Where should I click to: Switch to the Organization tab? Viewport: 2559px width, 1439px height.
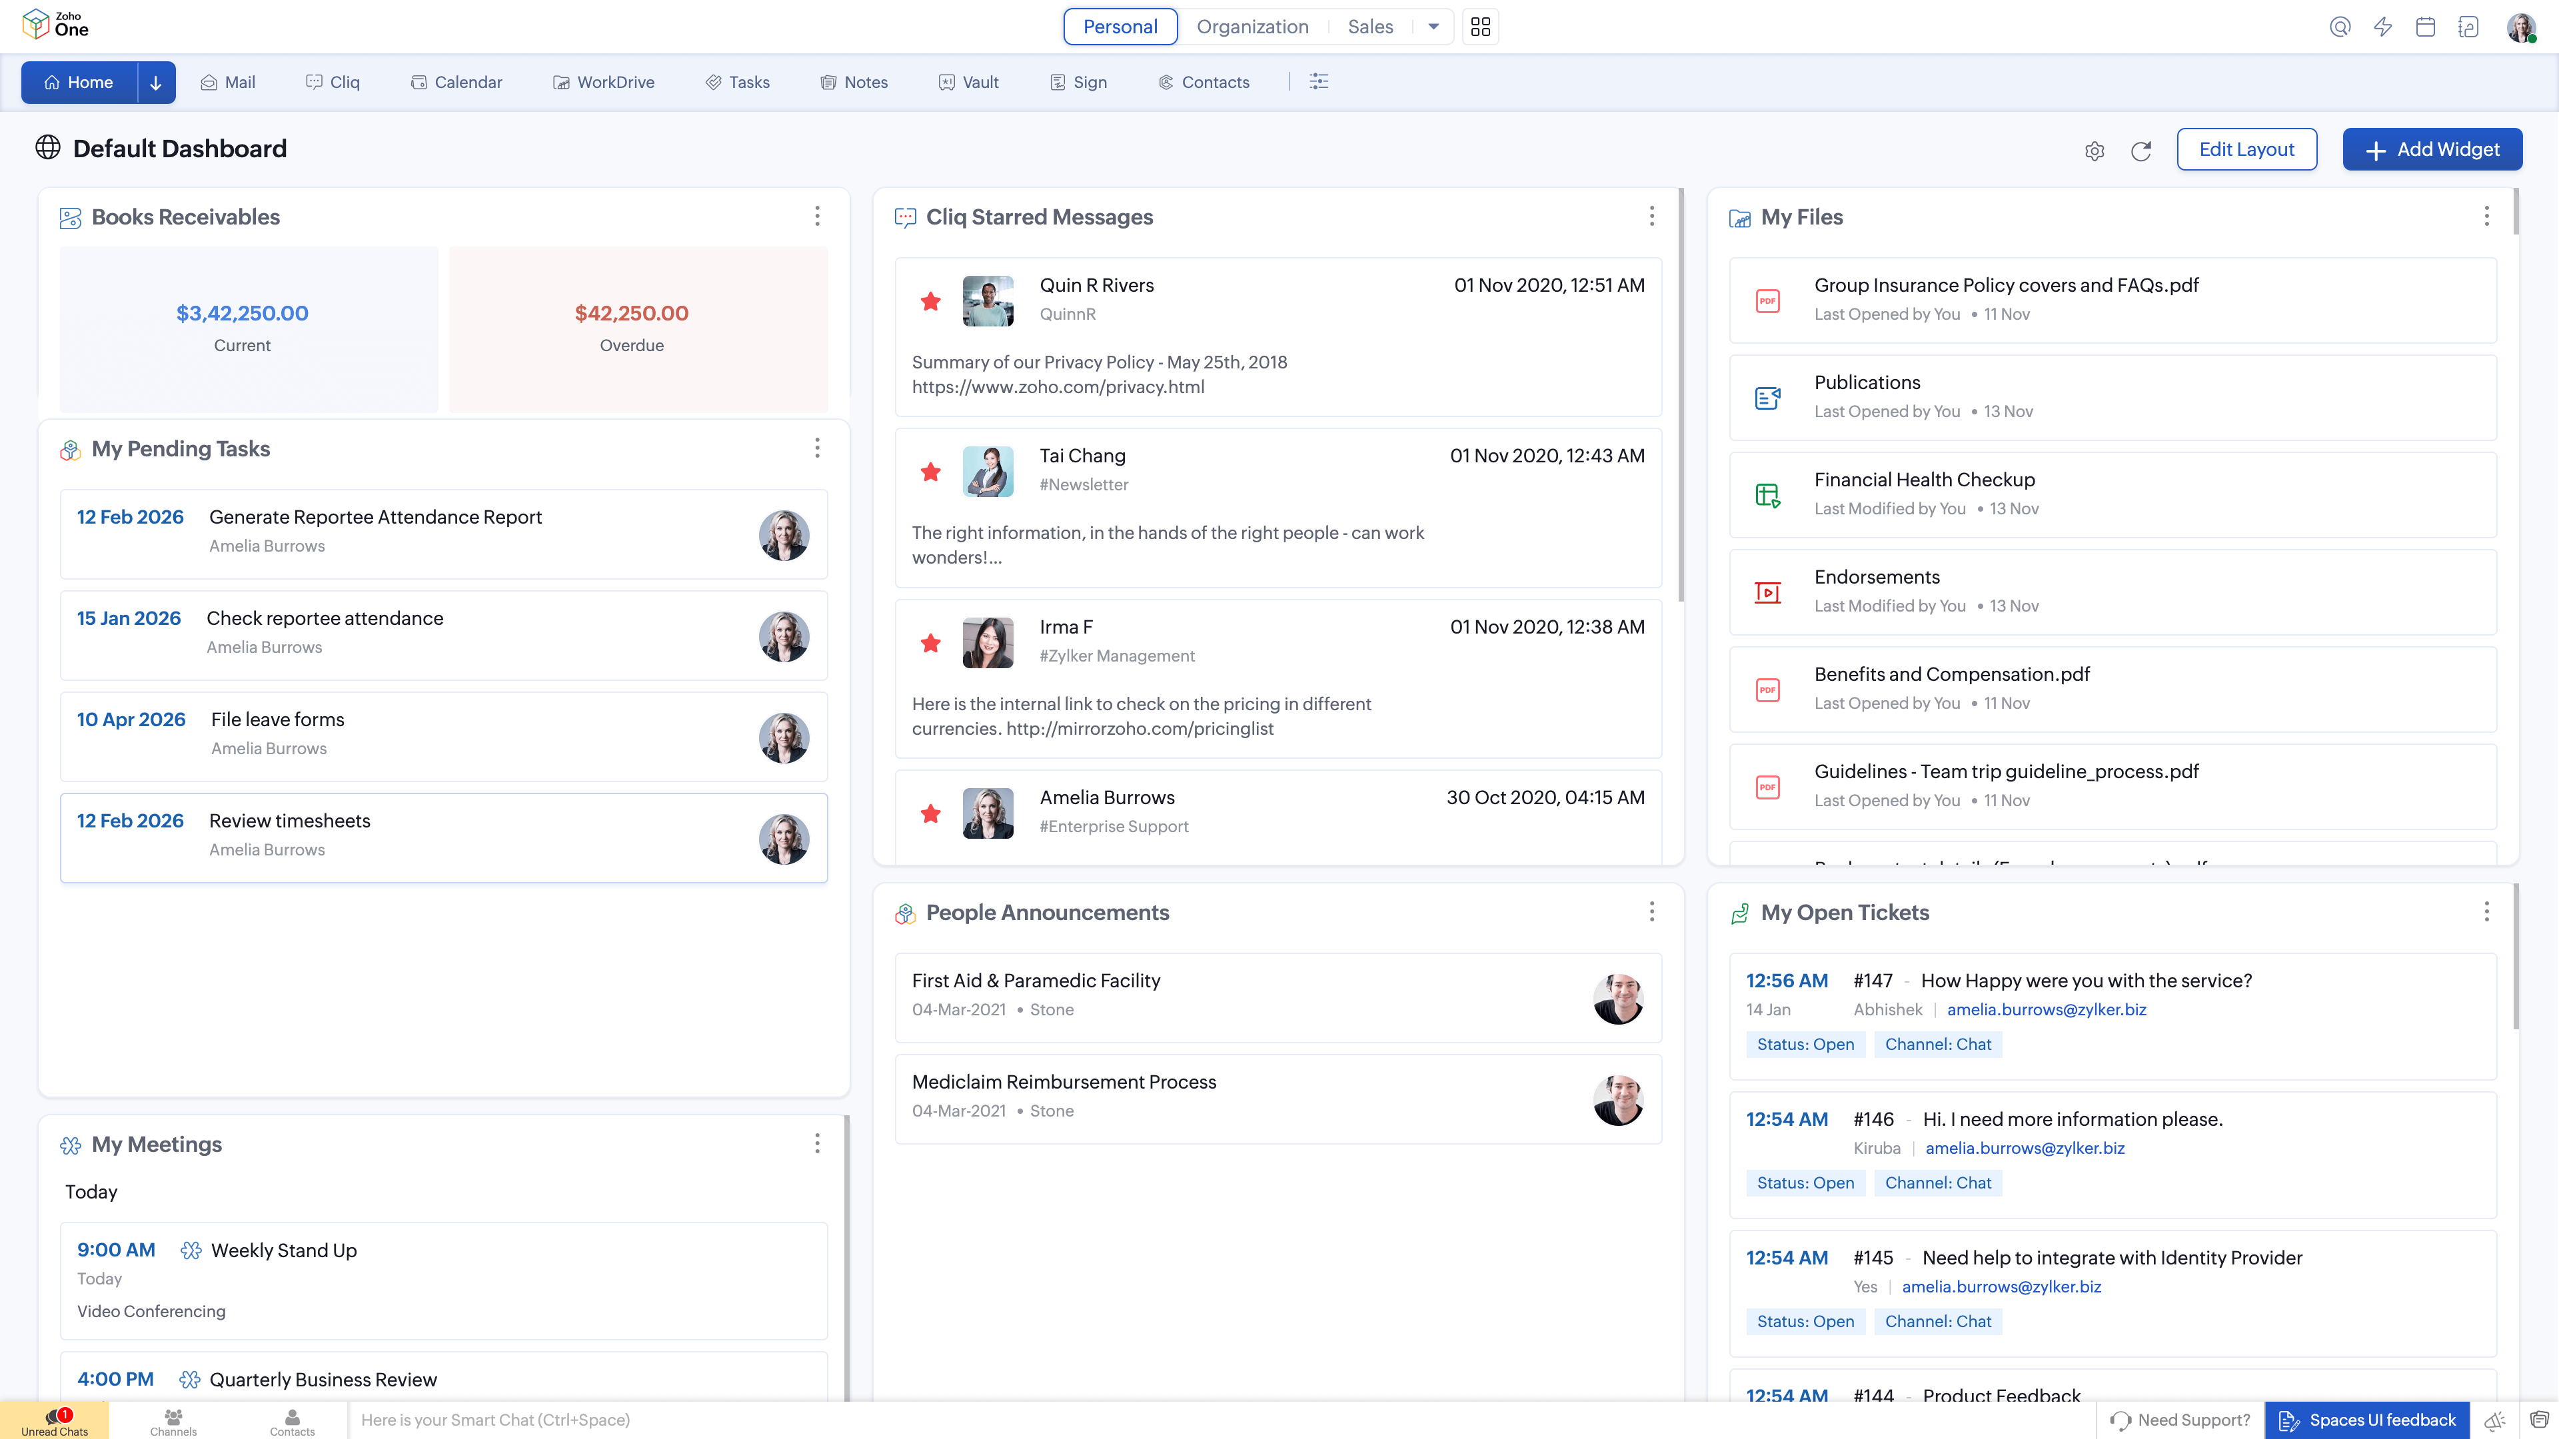coord(1252,27)
